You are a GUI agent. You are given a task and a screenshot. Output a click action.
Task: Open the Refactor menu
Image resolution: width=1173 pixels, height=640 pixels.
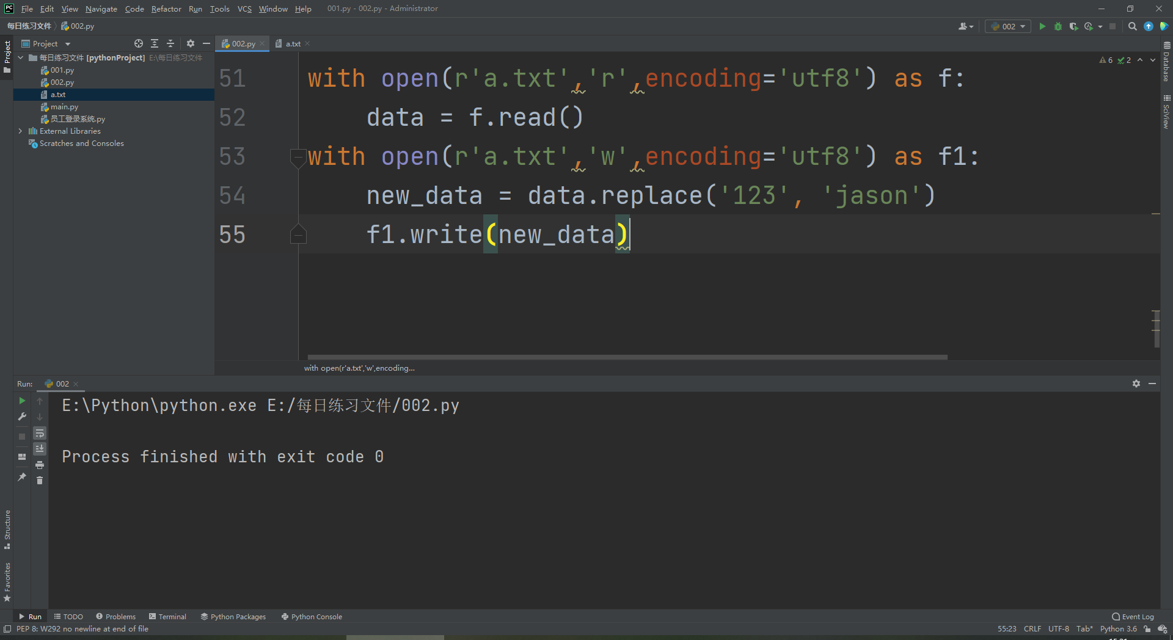[166, 9]
